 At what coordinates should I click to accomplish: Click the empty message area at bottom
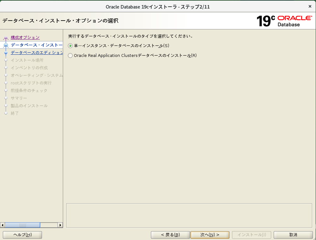pyautogui.click(x=189, y=215)
